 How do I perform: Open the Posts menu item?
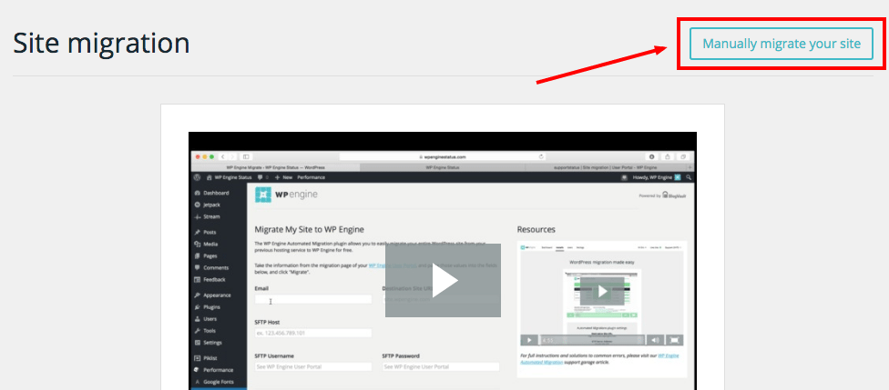pyautogui.click(x=209, y=232)
